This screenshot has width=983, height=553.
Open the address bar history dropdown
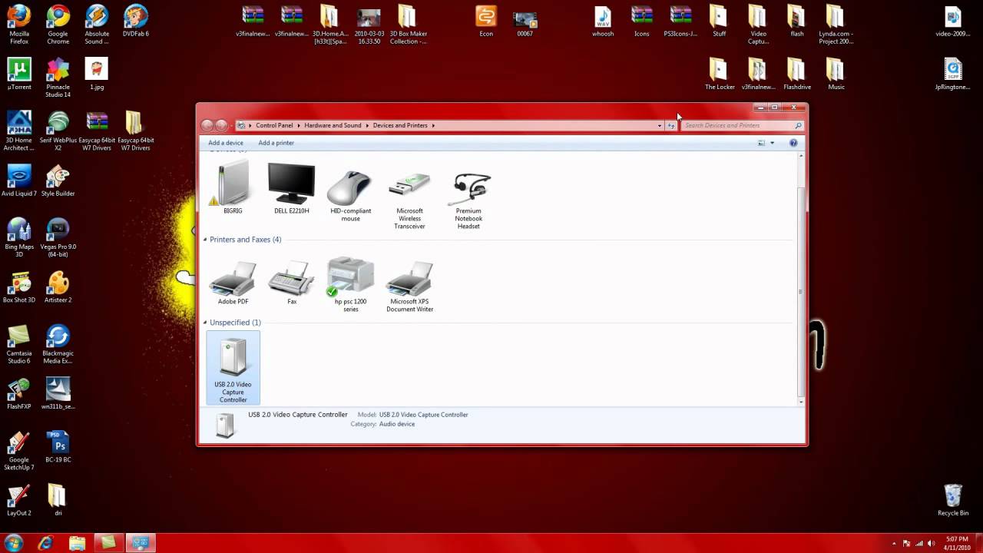tap(659, 125)
